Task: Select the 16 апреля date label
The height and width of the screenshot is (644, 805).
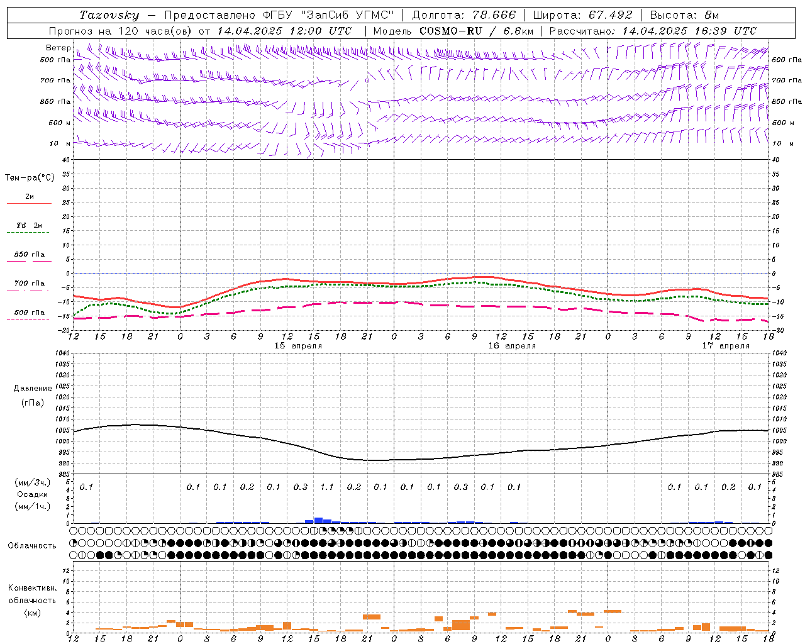Action: (x=512, y=346)
